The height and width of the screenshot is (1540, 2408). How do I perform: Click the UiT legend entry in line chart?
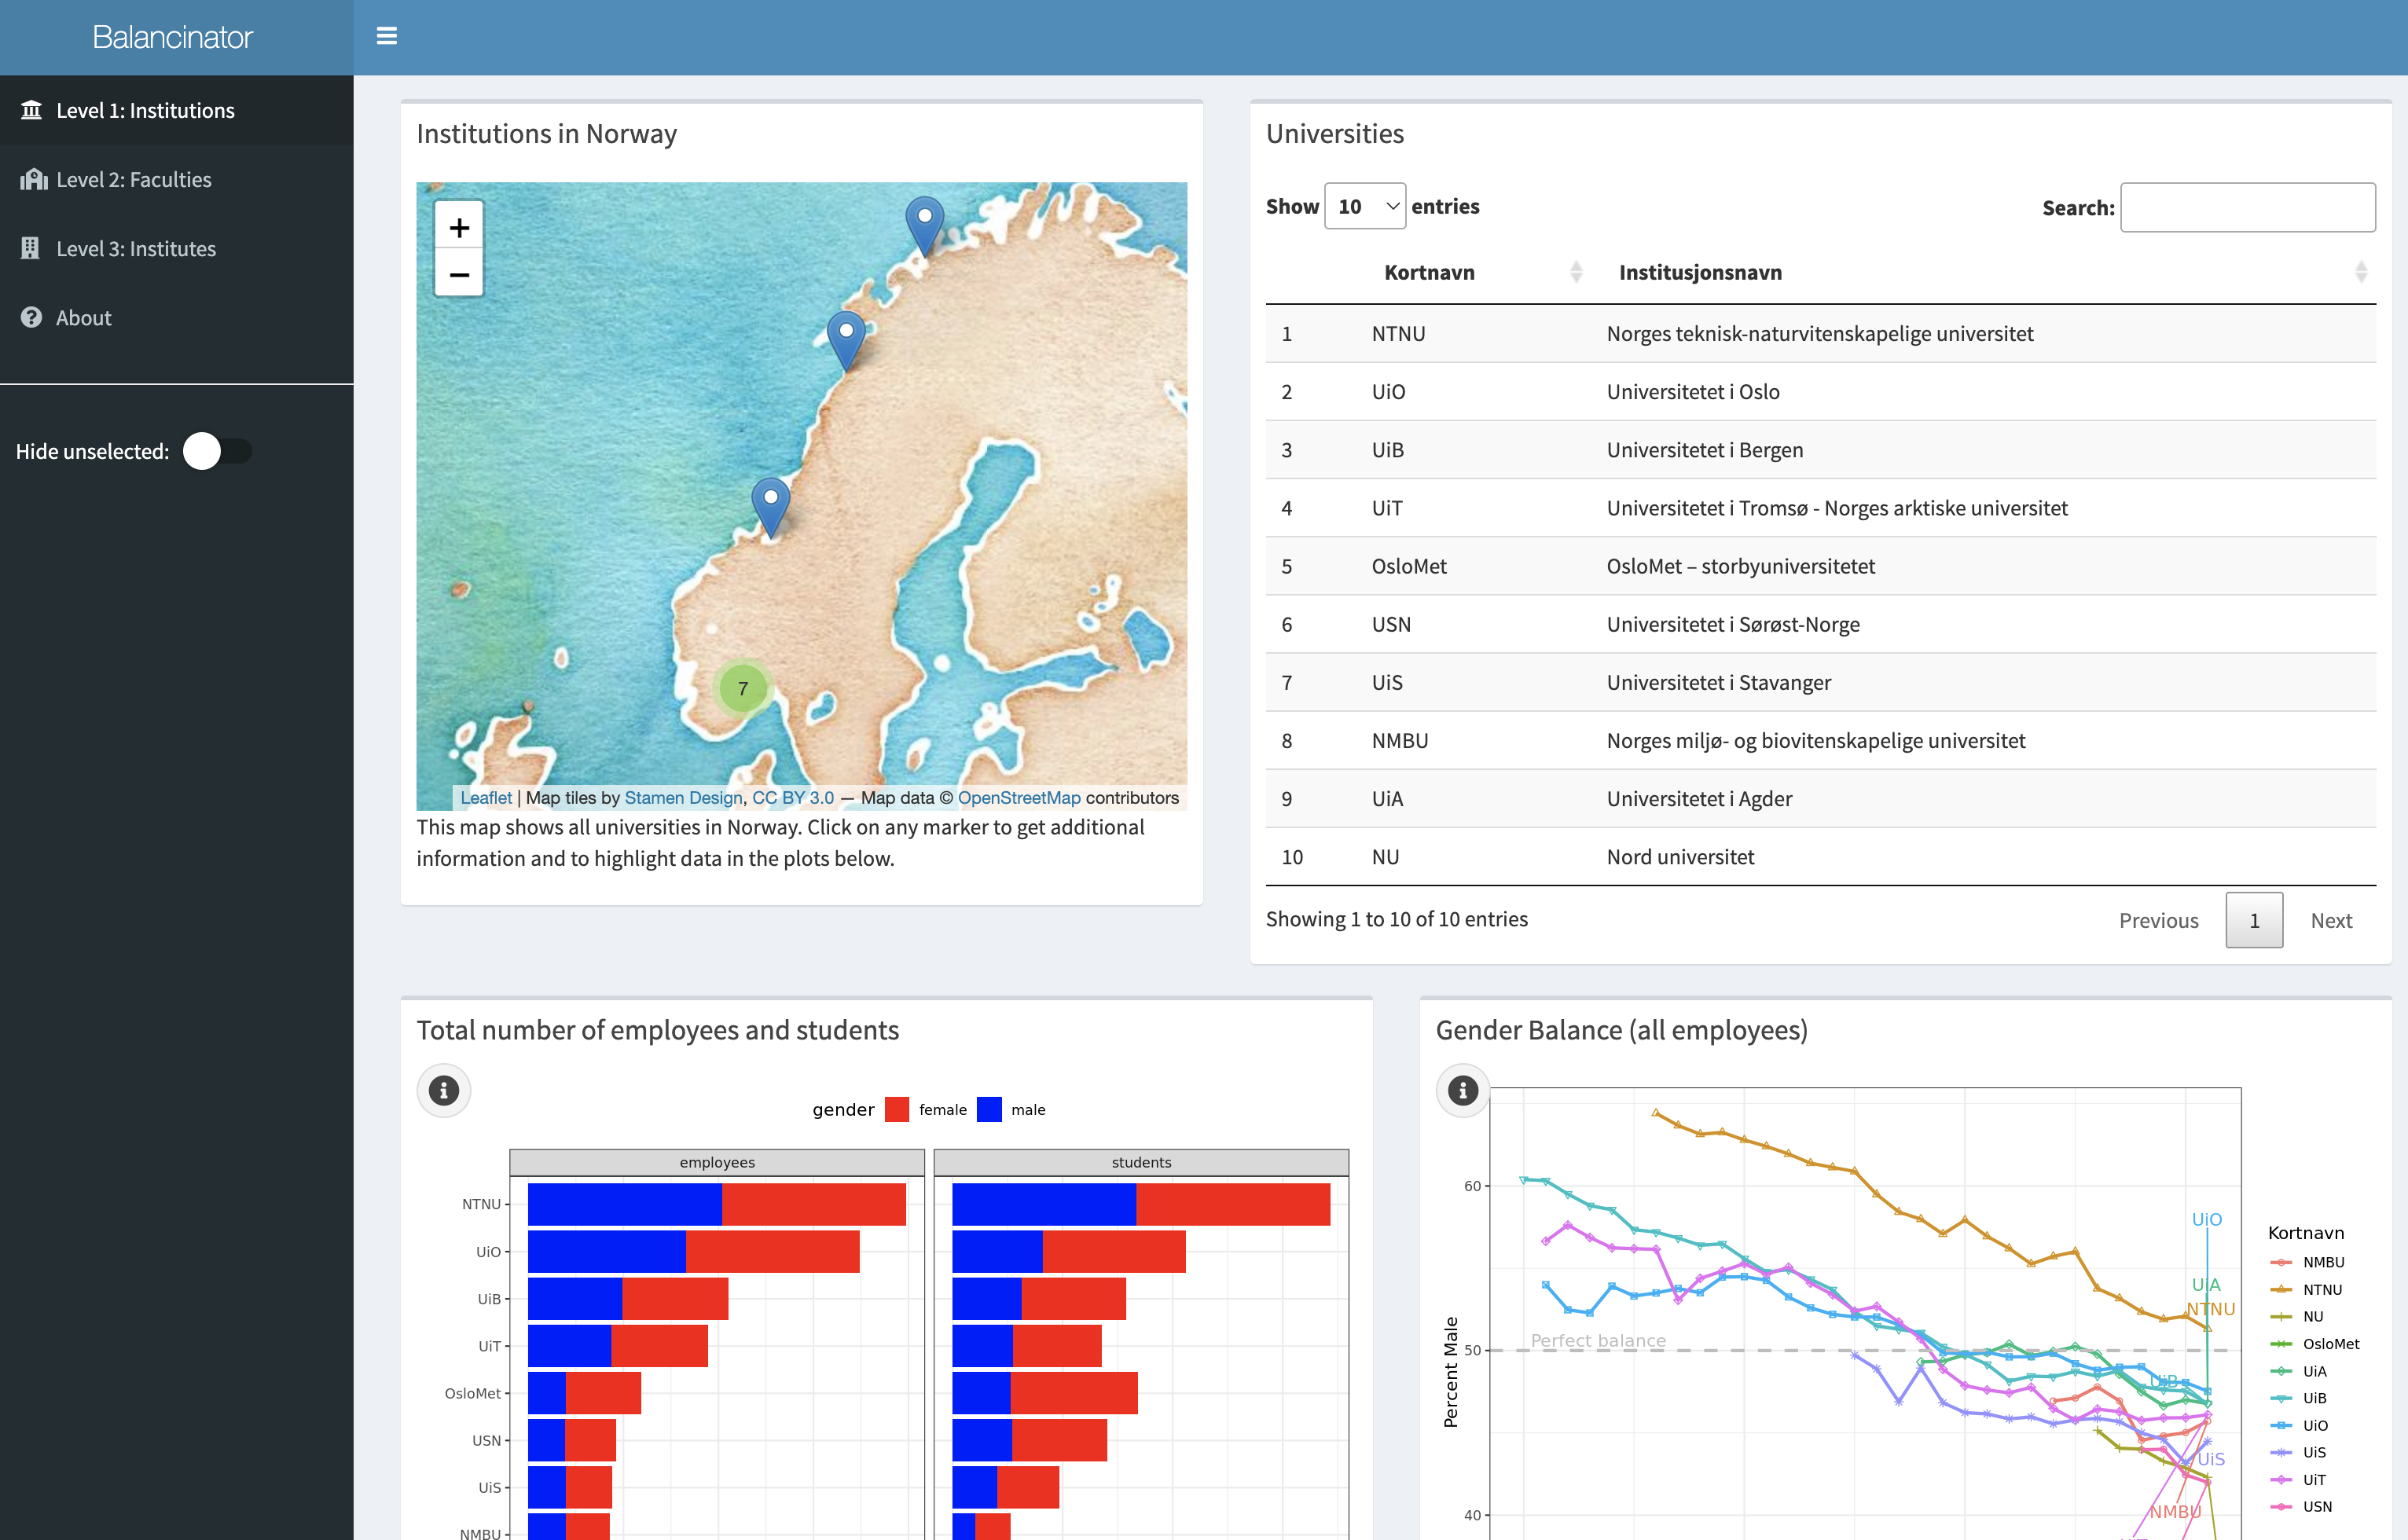click(x=2299, y=1479)
